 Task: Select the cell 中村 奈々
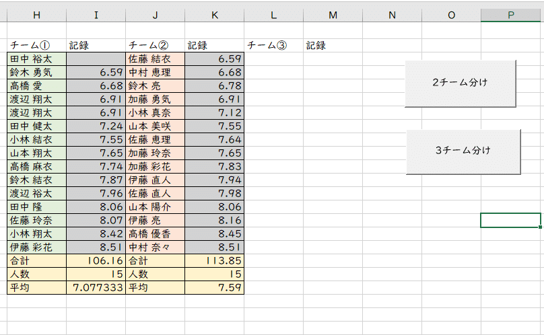coord(155,248)
